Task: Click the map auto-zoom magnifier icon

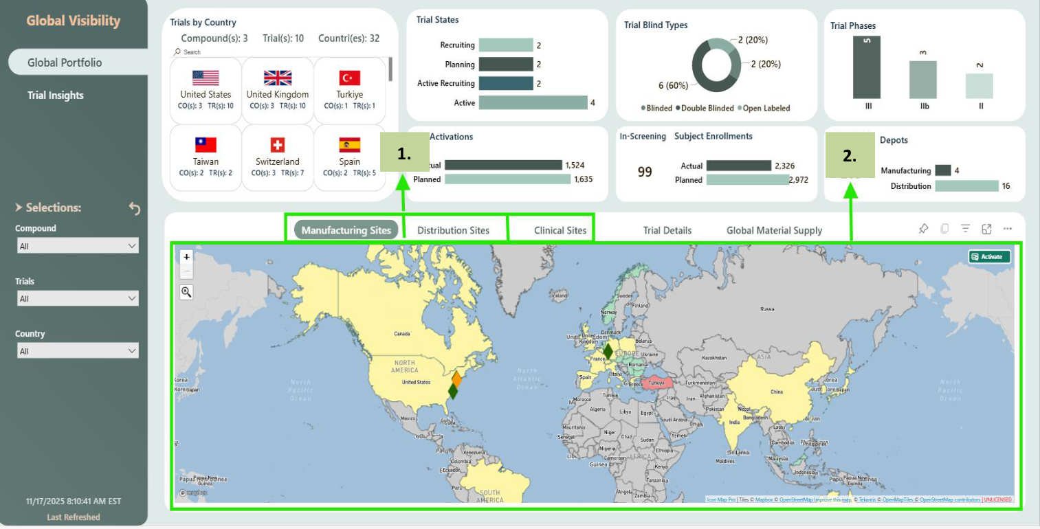Action: (186, 292)
